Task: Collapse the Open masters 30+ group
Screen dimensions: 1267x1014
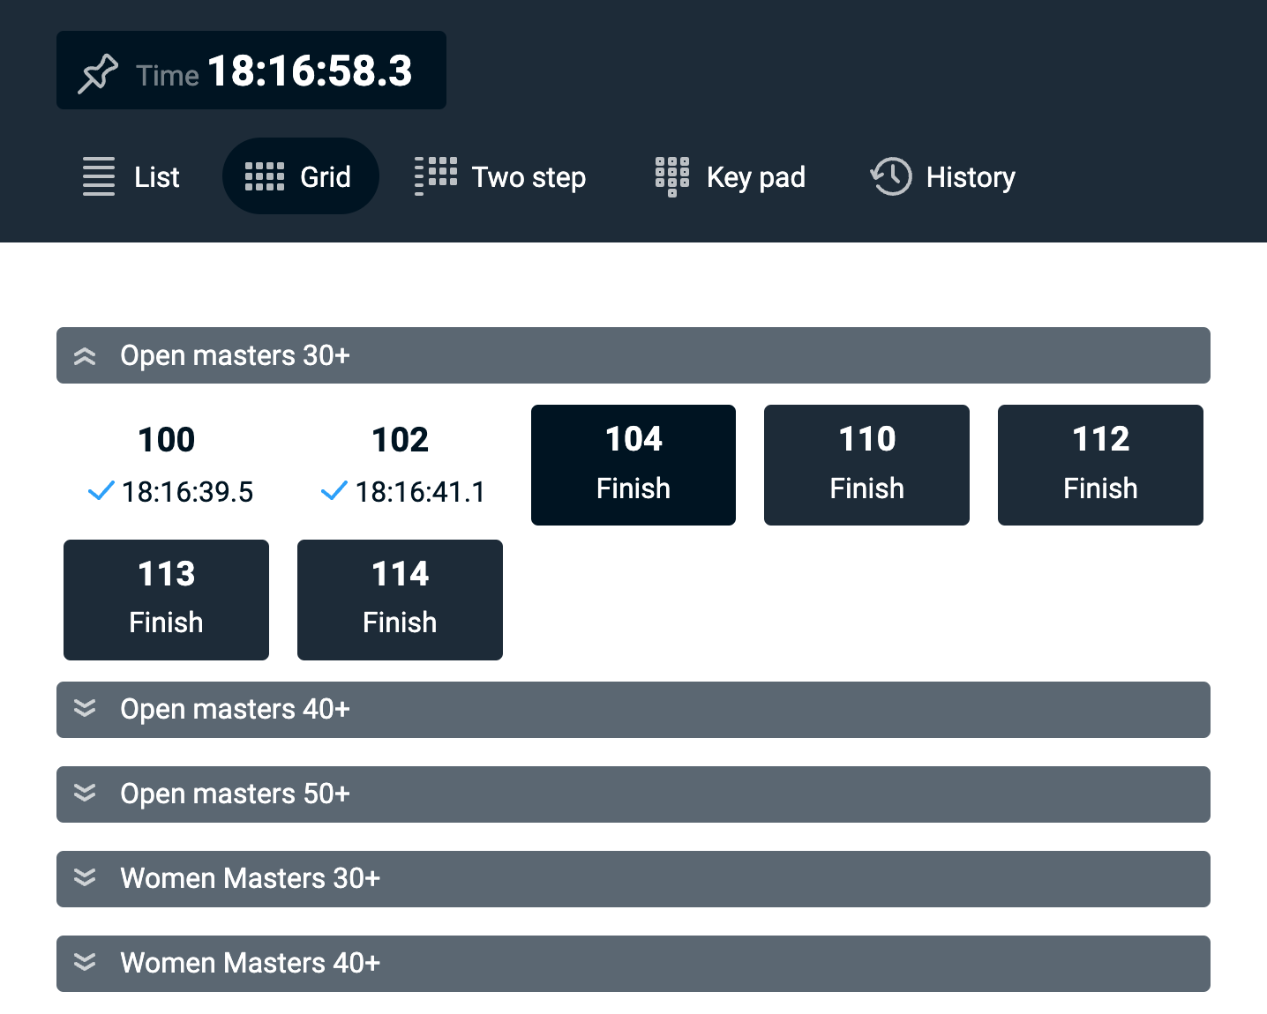Action: click(x=85, y=356)
